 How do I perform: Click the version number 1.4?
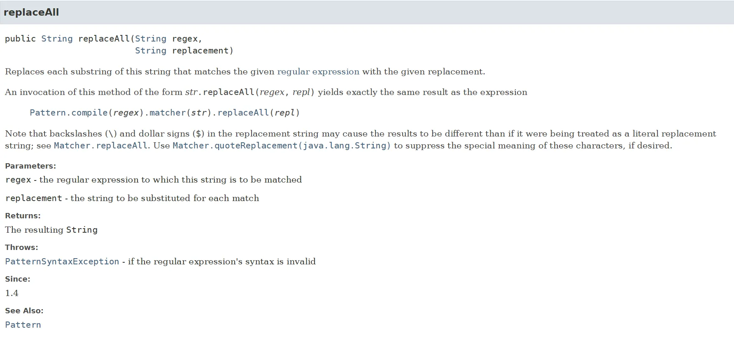[x=12, y=293]
